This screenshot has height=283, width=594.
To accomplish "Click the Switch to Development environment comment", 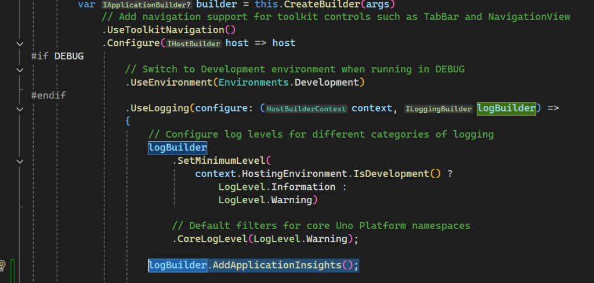I will pos(295,69).
